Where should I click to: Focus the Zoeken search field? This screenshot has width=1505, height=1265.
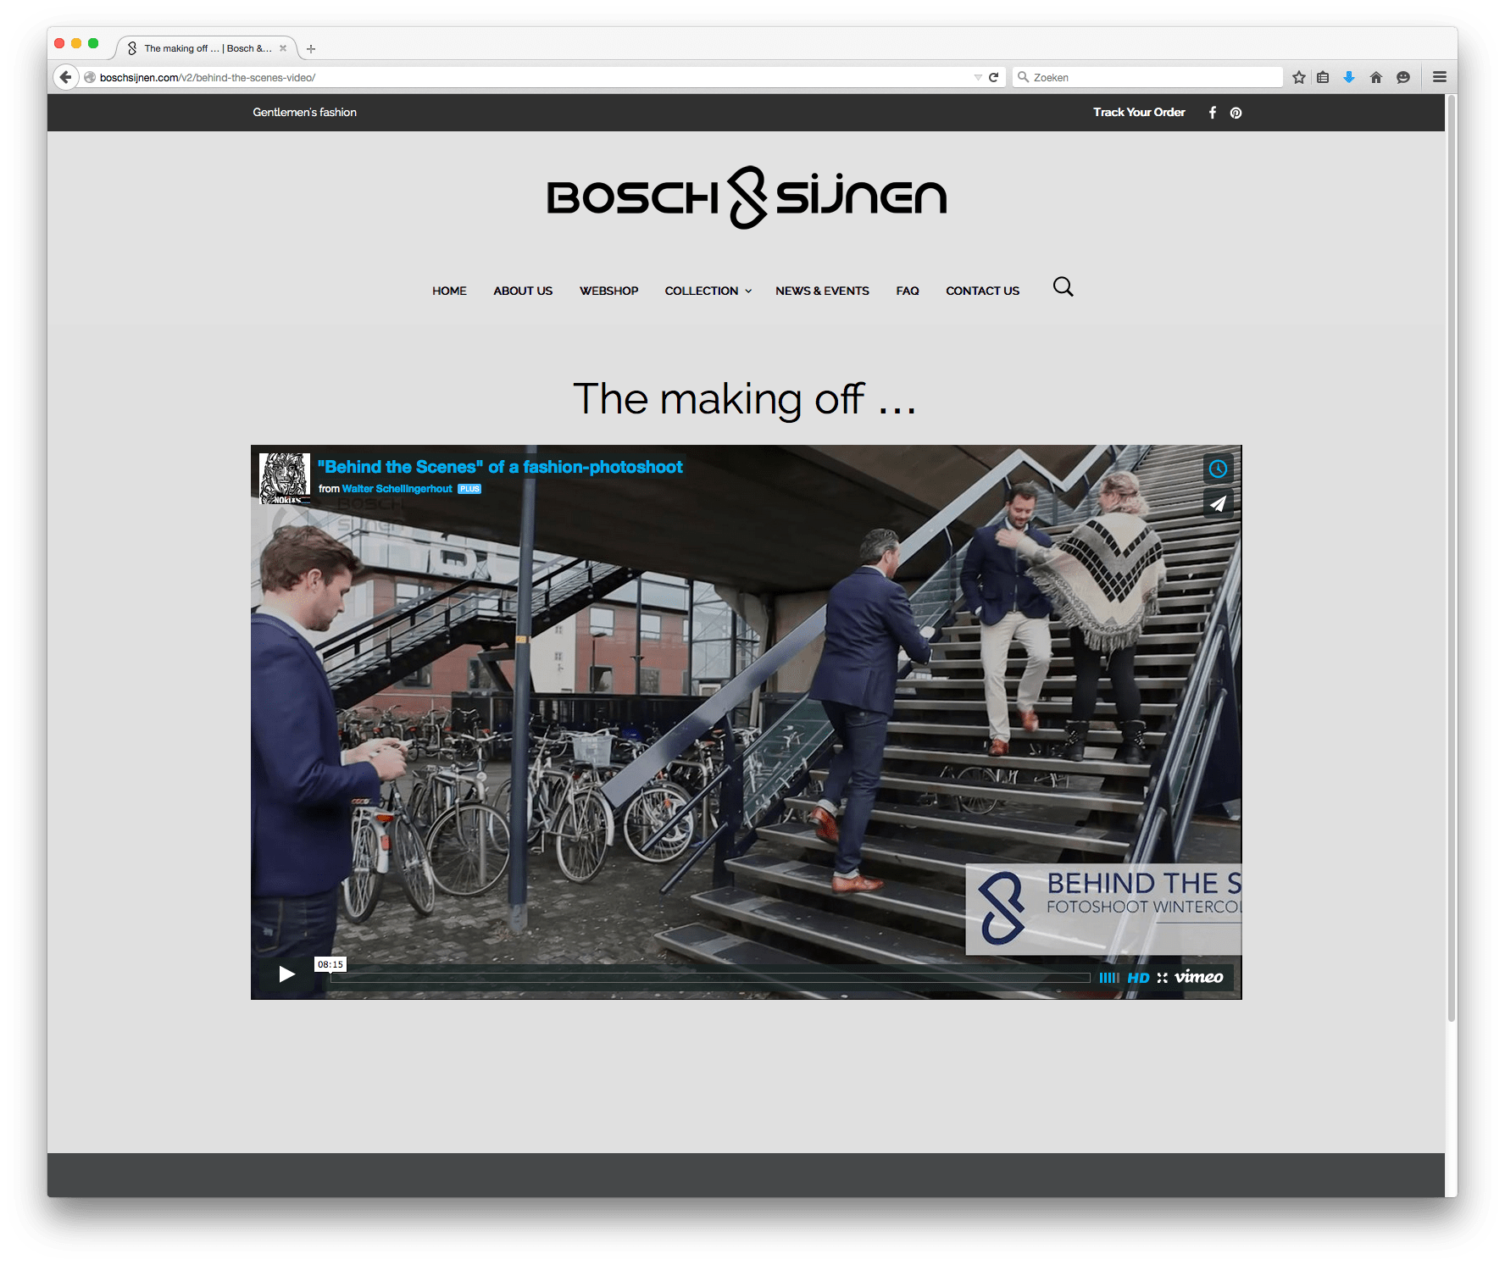pos(1148,77)
